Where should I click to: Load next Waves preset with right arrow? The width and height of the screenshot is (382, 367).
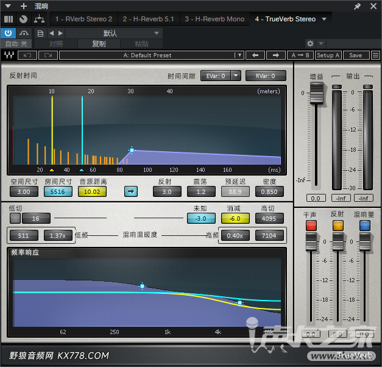pos(276,55)
